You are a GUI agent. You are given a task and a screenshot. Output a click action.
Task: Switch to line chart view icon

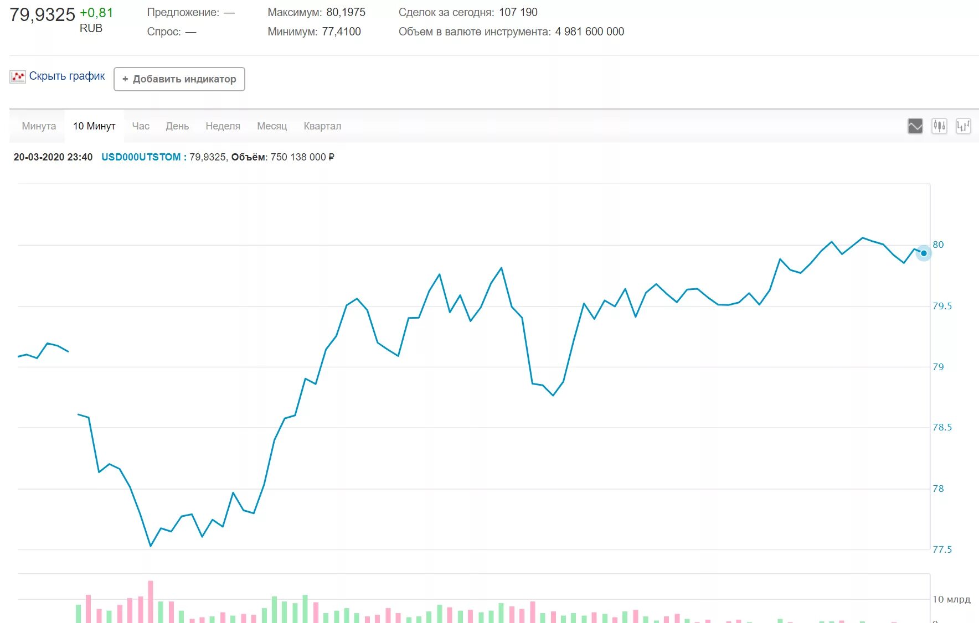[915, 126]
